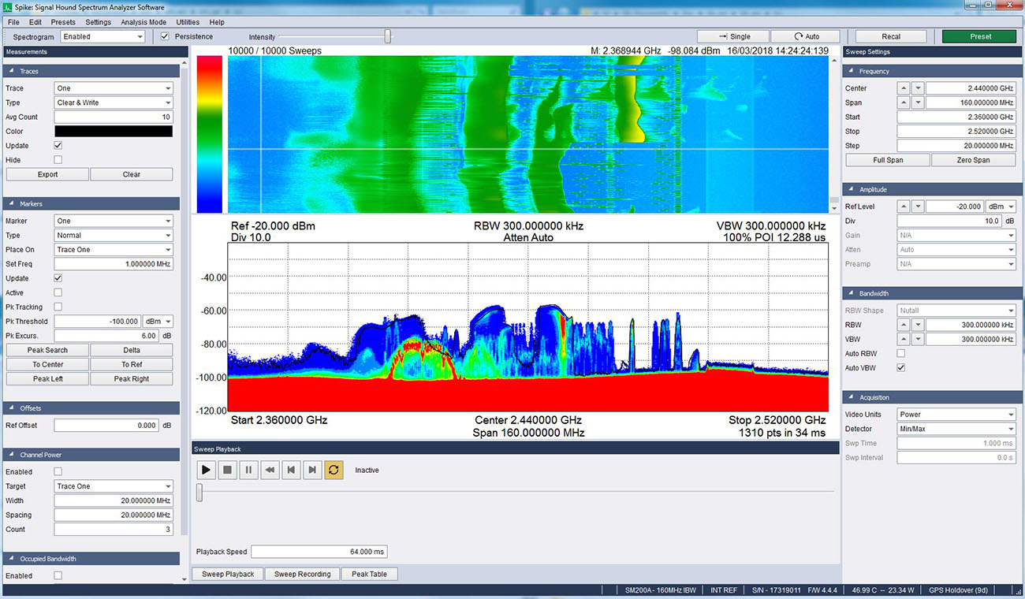This screenshot has height=599, width=1025.
Task: Jump to the first recorded sweep
Action: click(290, 469)
